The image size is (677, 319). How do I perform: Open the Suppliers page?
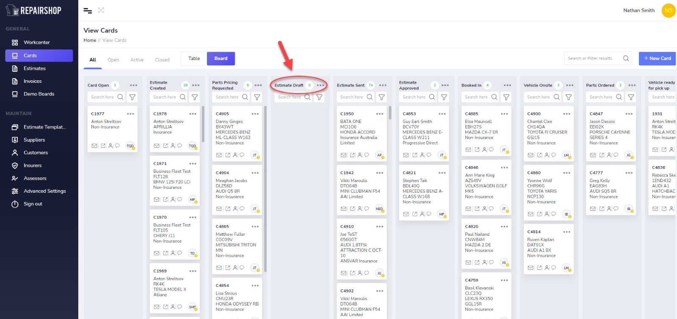34,140
